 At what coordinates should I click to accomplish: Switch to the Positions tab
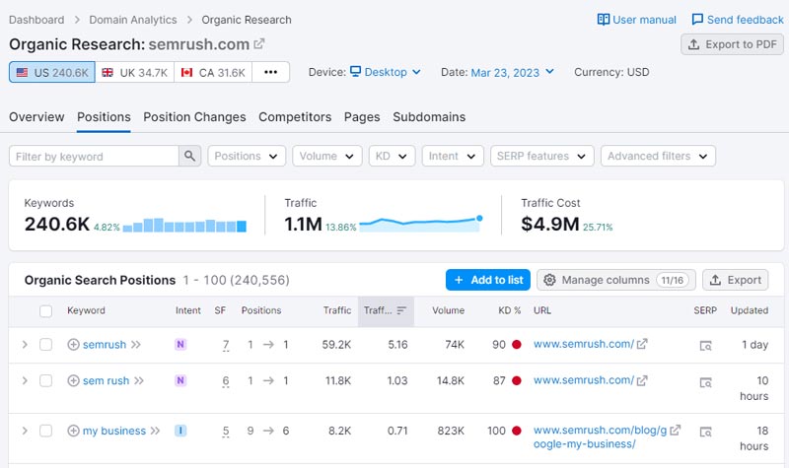(x=104, y=116)
